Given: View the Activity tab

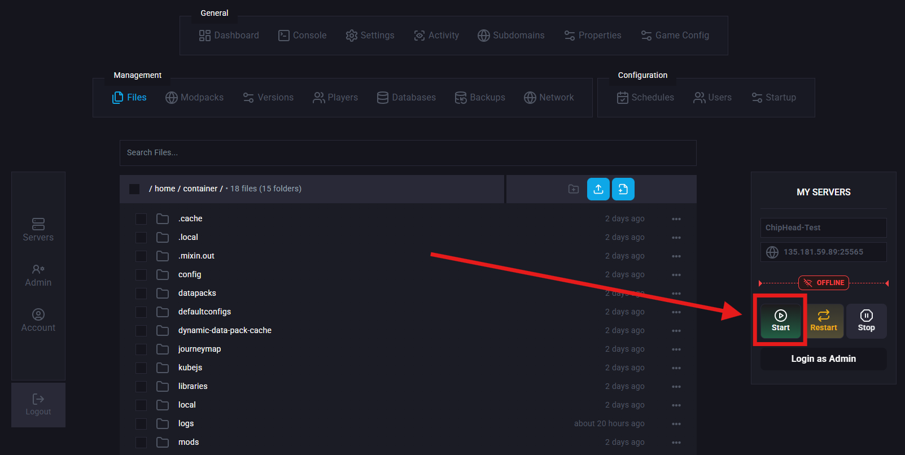Looking at the screenshot, I should coord(436,36).
